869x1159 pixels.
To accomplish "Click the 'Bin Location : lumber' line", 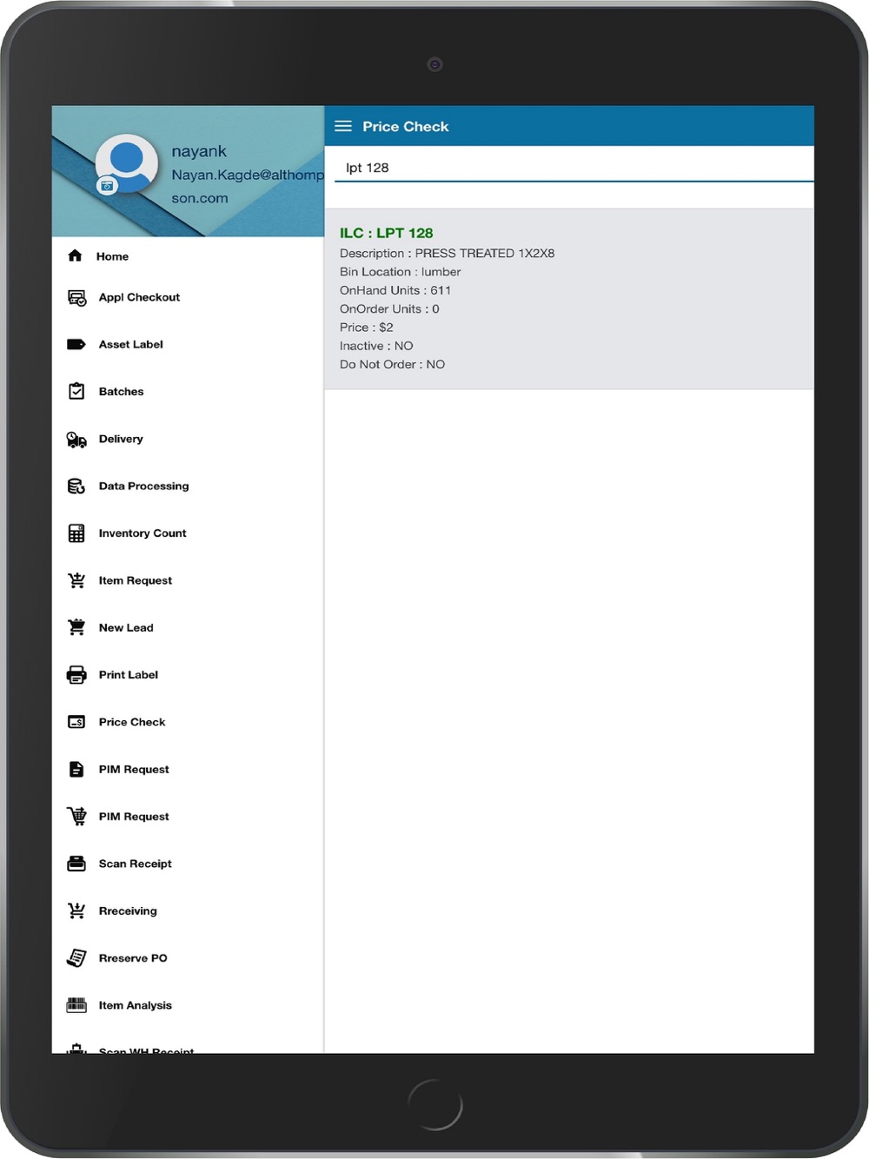I will [400, 271].
